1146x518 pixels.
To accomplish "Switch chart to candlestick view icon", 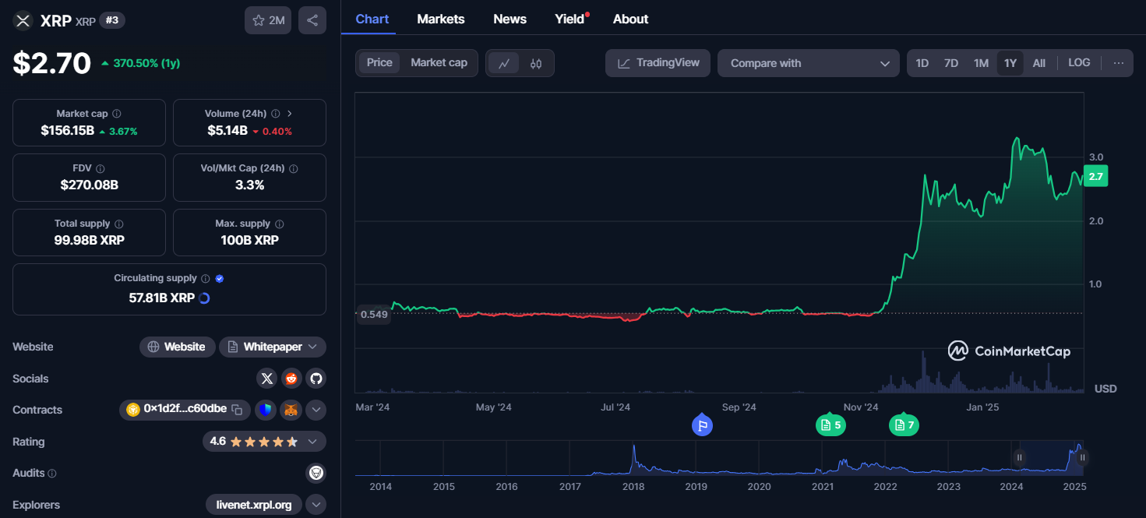I will pos(536,63).
